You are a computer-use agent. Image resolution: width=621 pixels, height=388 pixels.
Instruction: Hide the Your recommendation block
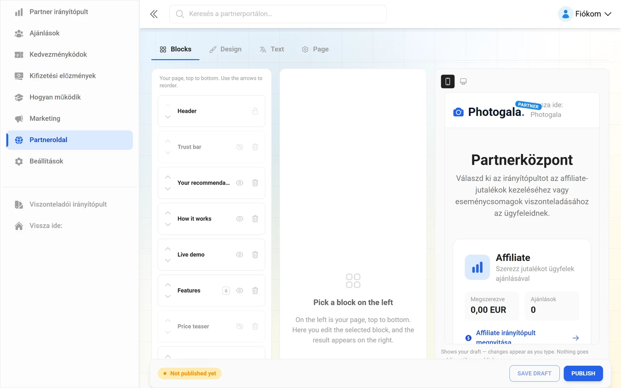coord(240,183)
